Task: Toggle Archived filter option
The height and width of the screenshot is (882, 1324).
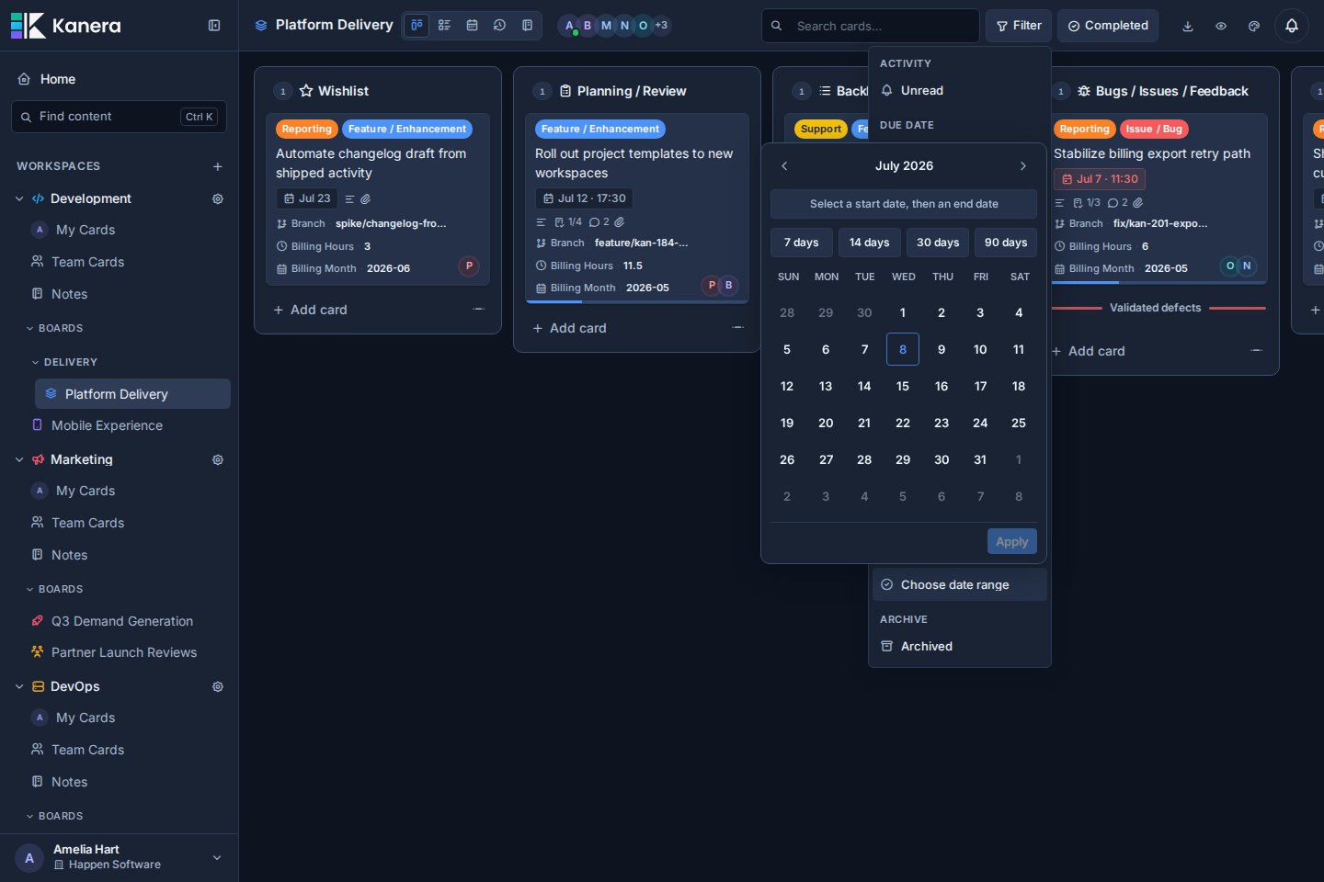Action: (x=959, y=647)
